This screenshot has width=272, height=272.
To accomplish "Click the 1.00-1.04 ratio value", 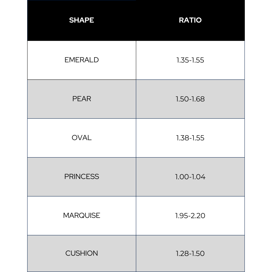I will [x=190, y=177].
